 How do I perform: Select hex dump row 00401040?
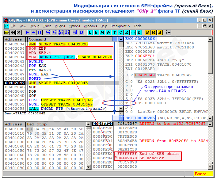coord(44,146)
